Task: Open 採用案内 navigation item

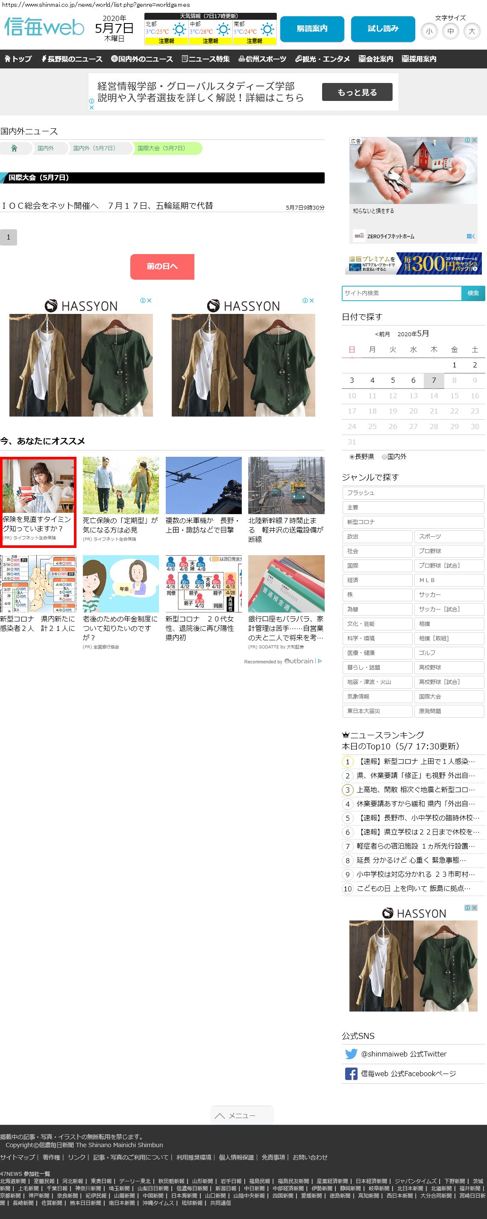Action: (419, 59)
